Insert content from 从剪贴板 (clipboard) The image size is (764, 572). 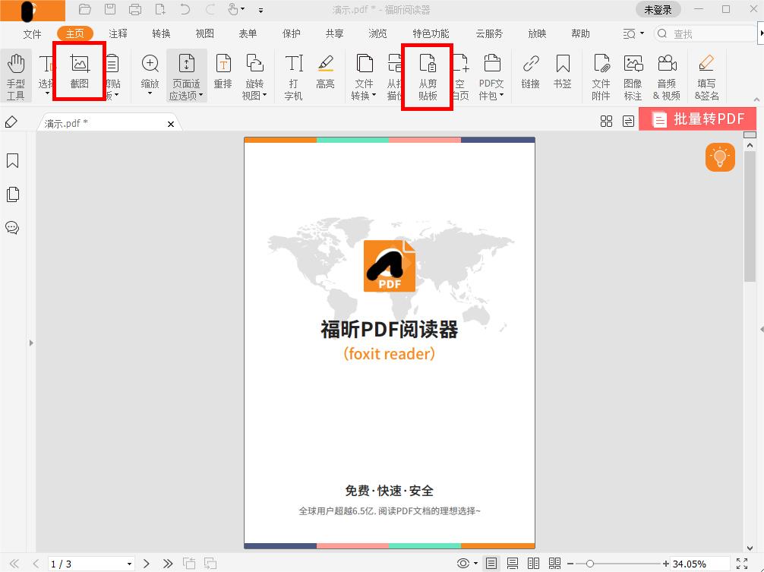coord(428,74)
